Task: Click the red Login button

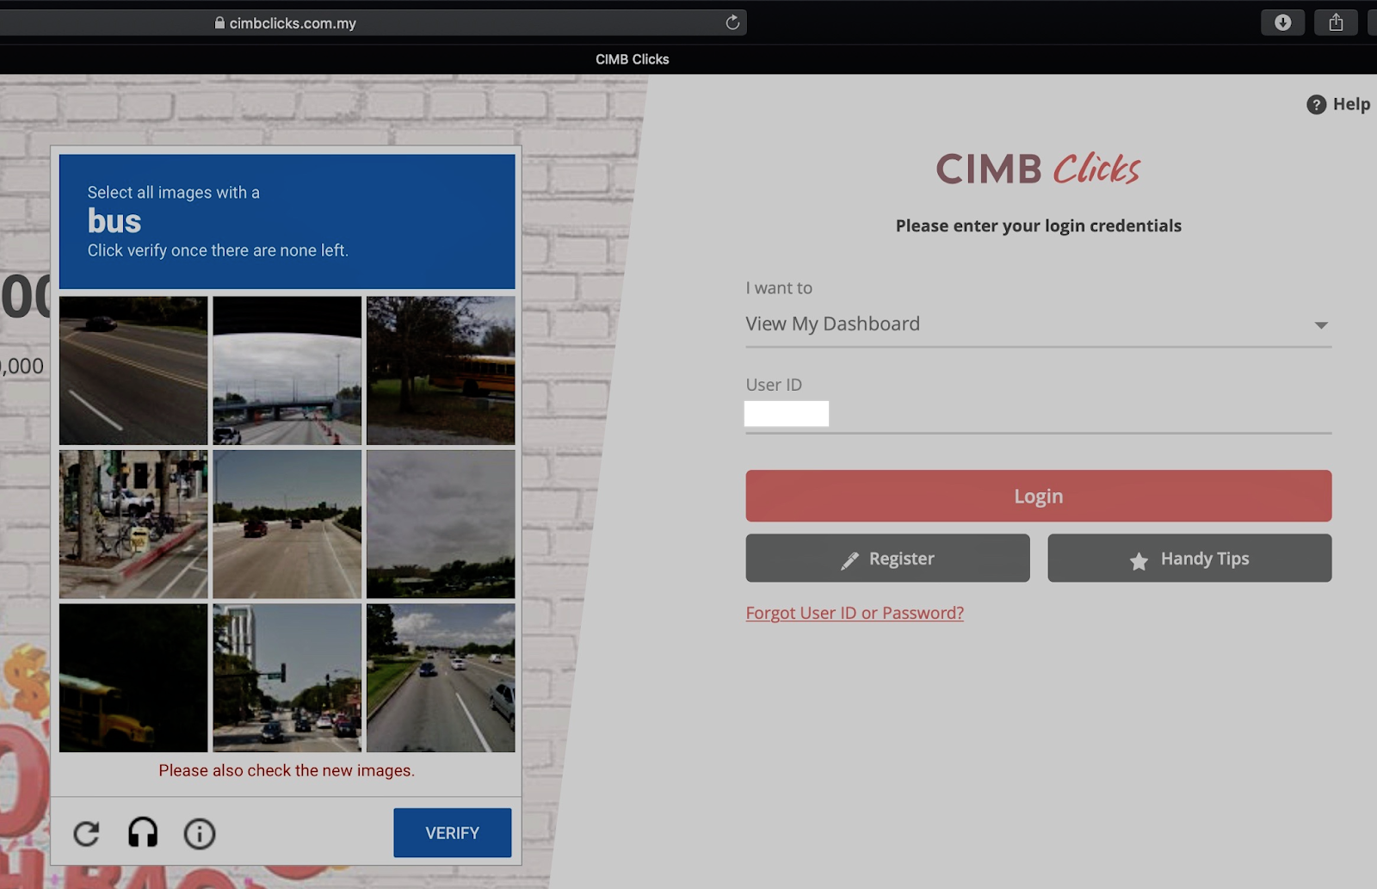Action: [1038, 496]
